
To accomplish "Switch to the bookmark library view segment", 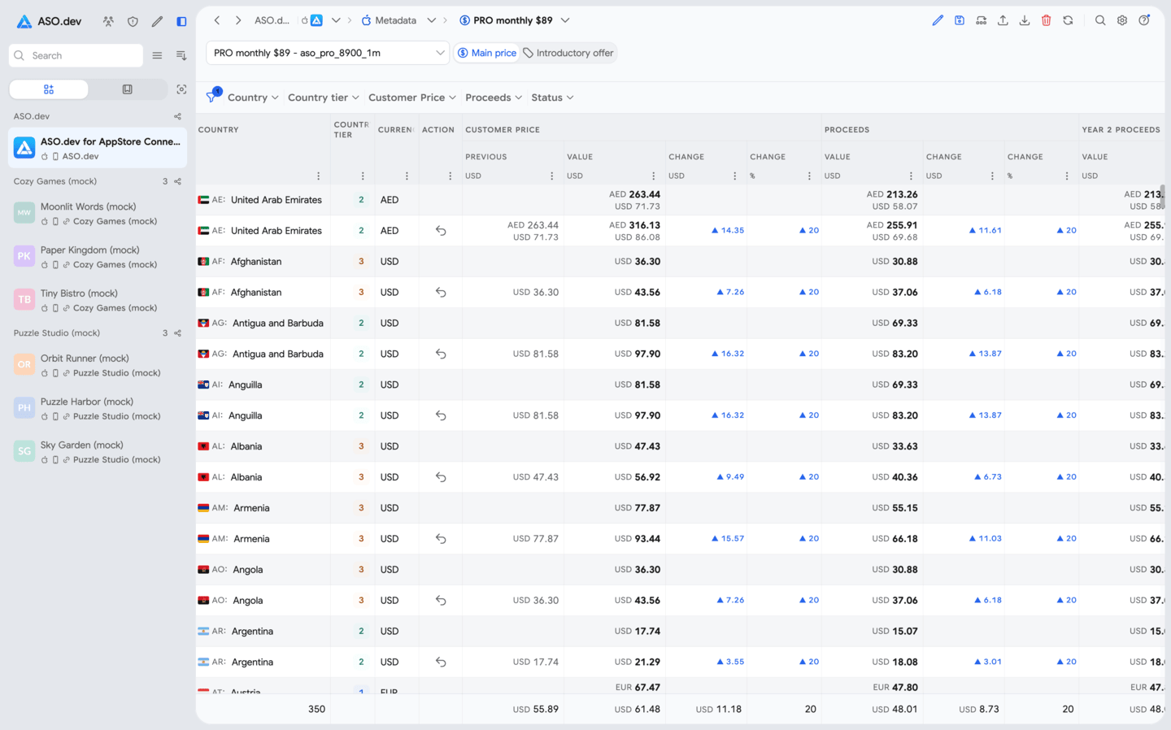I will coord(128,89).
